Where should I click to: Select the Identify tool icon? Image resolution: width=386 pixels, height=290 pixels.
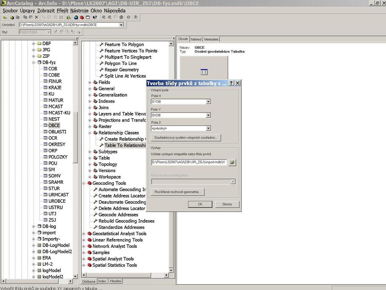point(129,17)
